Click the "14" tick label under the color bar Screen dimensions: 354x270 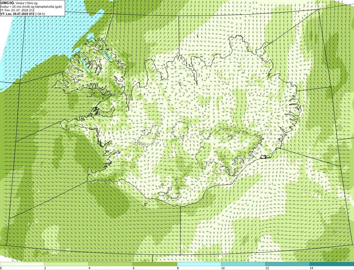pos(311,268)
